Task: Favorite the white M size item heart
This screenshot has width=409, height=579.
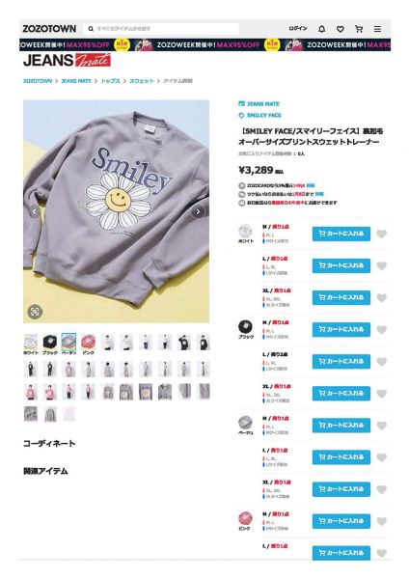Action: (x=382, y=234)
